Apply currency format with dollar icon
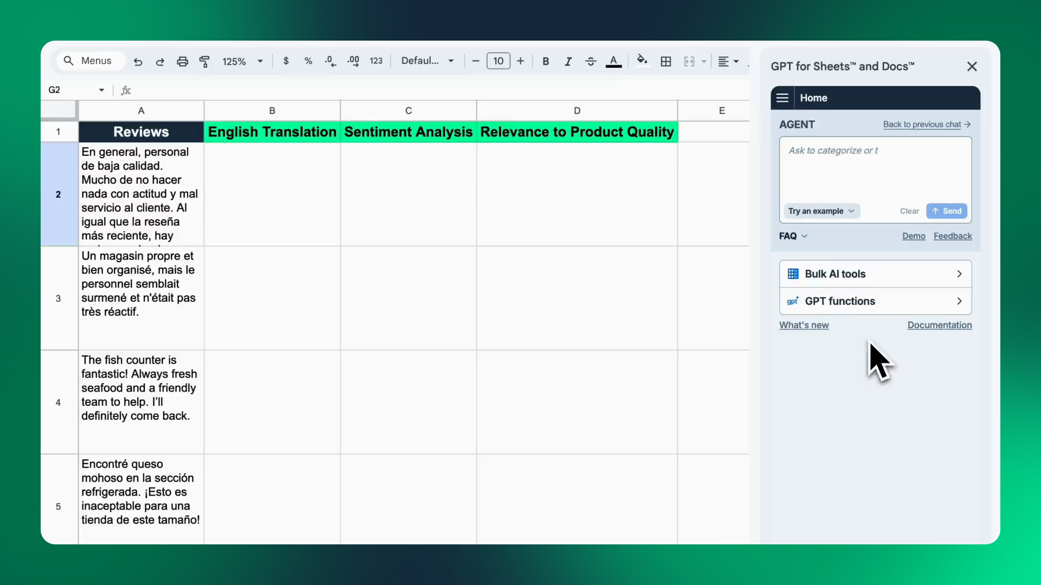Image resolution: width=1041 pixels, height=585 pixels. (286, 61)
